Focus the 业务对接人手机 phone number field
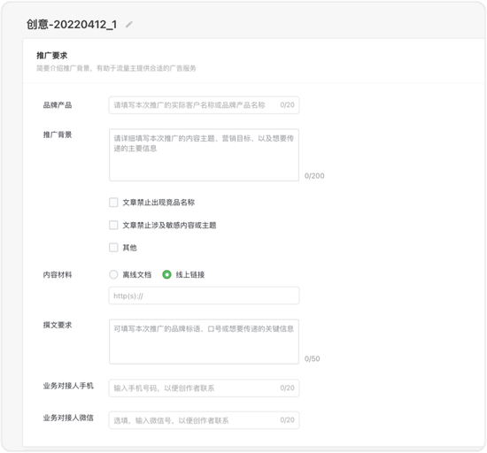This screenshot has height=453, width=487. 204,388
